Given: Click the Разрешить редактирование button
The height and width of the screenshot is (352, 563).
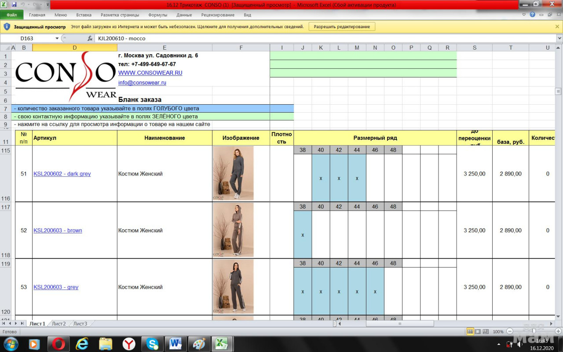Looking at the screenshot, I should pos(342,26).
